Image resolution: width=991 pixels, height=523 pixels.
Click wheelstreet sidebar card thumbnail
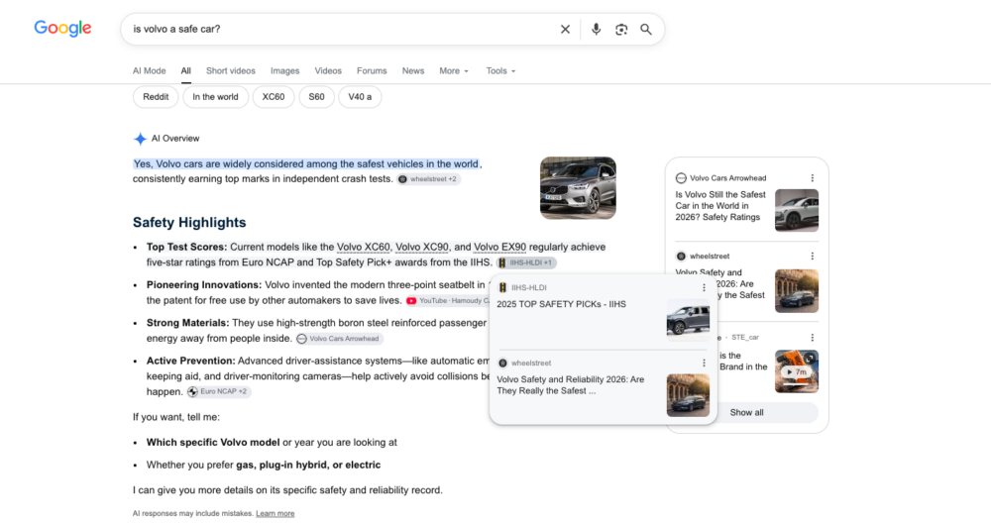click(x=797, y=291)
